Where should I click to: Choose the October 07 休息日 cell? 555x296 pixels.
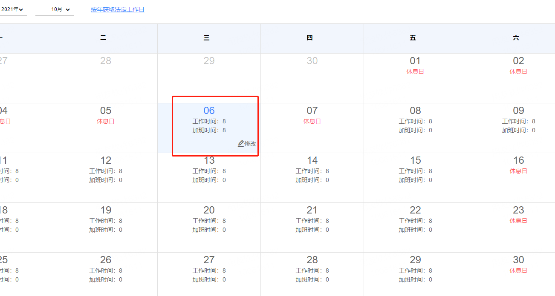[312, 128]
